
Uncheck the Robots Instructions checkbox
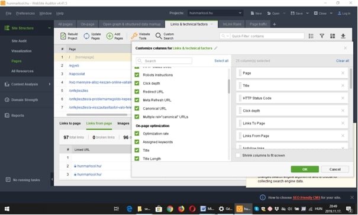pos(137,75)
